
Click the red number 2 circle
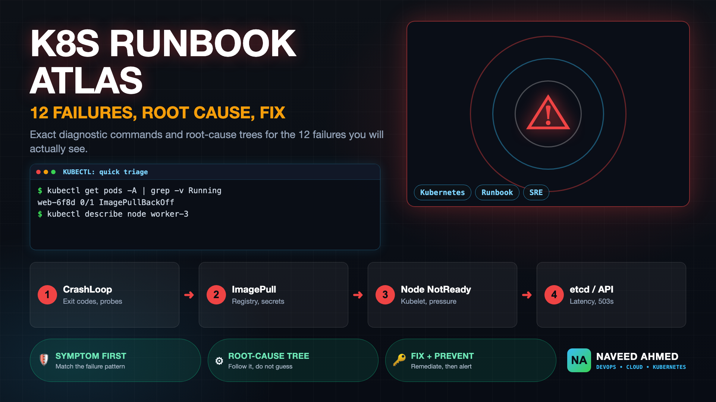point(216,295)
